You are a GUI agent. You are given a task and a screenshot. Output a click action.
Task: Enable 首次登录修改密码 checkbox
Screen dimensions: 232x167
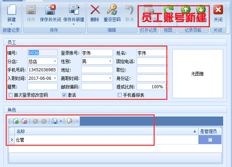tap(11, 95)
